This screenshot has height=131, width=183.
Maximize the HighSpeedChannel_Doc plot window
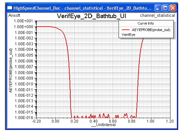(x=165, y=8)
